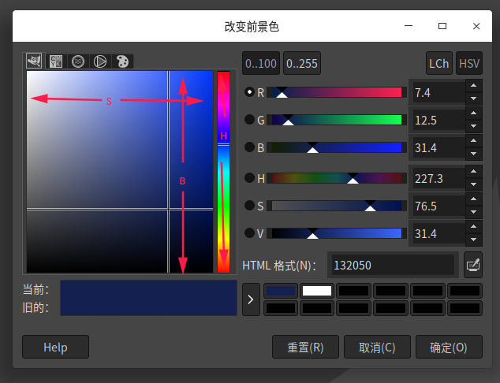The height and width of the screenshot is (383, 500).
Task: Decrease the B value with down arrow
Action: tap(473, 154)
